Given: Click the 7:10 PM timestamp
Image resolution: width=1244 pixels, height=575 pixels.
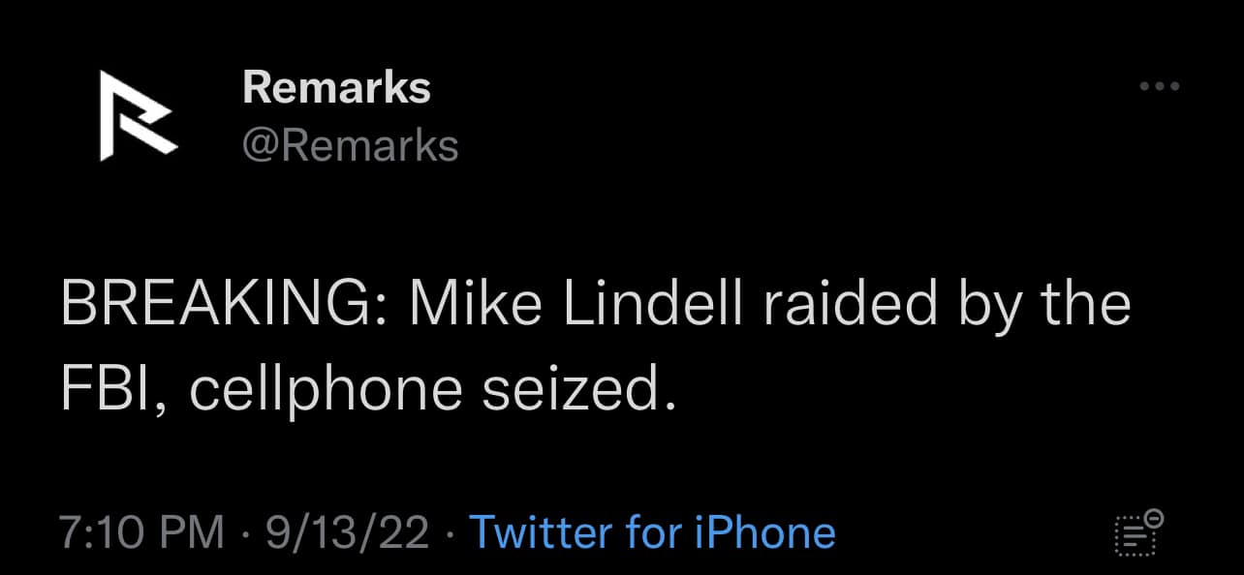Looking at the screenshot, I should [140, 532].
